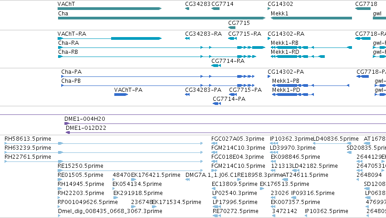The image size is (386, 218).
Task: Select the RH22203.5prime EST label
Action: (81, 193)
